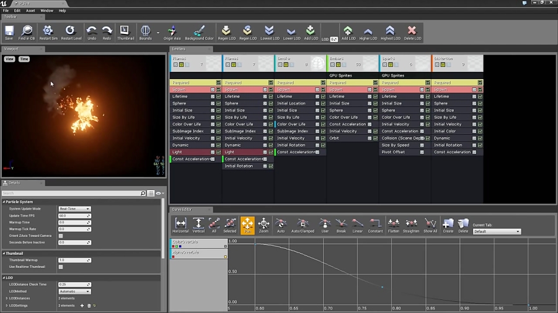Open Background Color picker
Viewport: 558px width, 313px height.
pos(199,32)
